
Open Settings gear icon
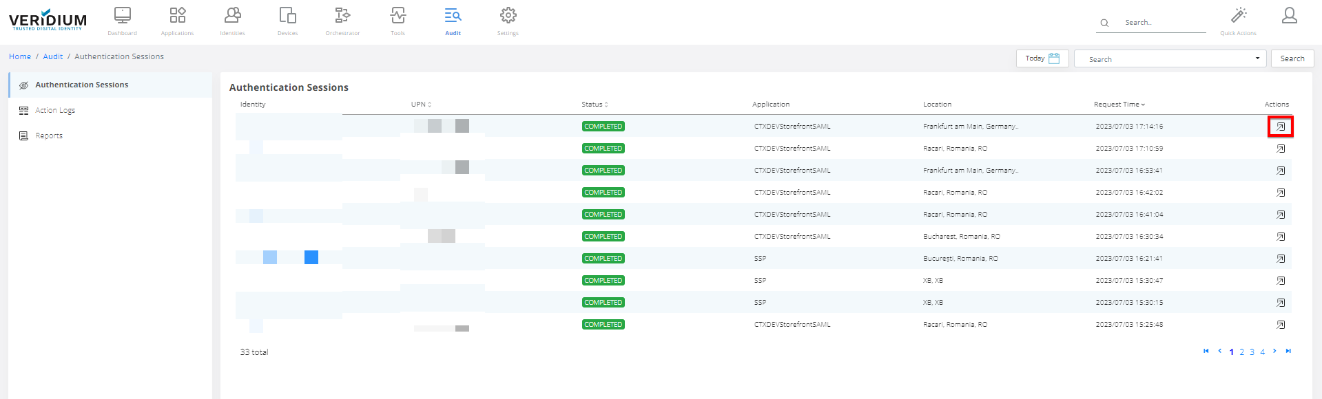(x=508, y=16)
